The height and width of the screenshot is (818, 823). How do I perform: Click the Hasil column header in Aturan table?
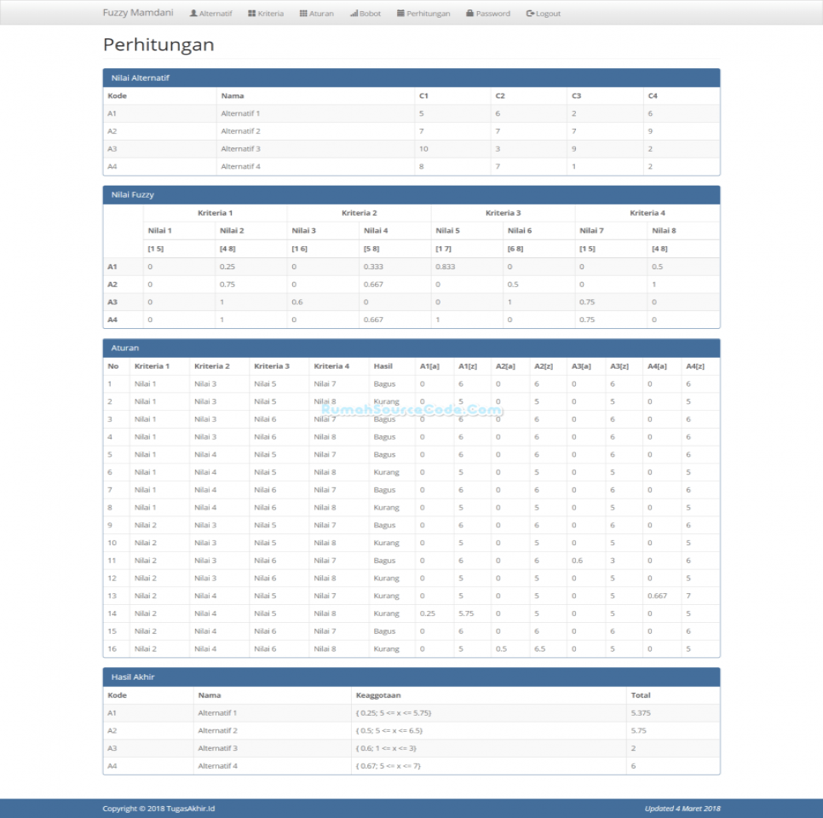tap(383, 366)
